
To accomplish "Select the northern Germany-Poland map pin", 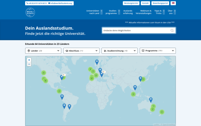I will pyautogui.click(x=100, y=71).
